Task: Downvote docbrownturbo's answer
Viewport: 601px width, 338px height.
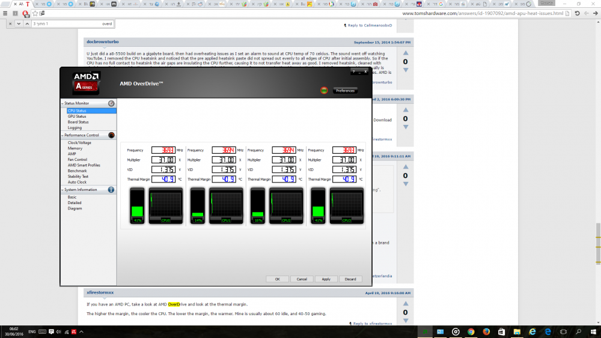Action: pyautogui.click(x=406, y=70)
